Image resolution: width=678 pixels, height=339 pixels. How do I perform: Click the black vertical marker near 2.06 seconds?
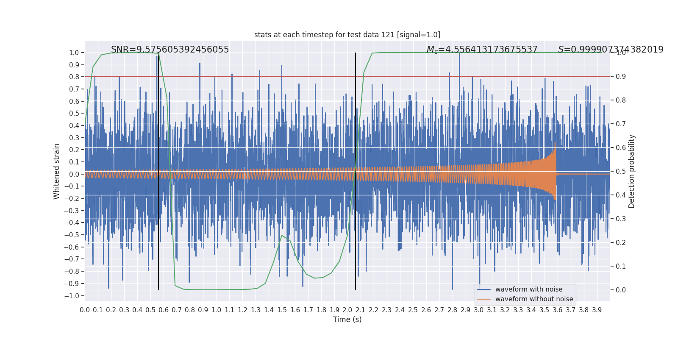coord(356,171)
